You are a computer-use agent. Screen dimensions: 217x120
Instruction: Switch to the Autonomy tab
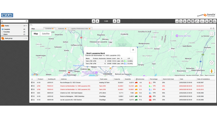[x=62, y=29]
